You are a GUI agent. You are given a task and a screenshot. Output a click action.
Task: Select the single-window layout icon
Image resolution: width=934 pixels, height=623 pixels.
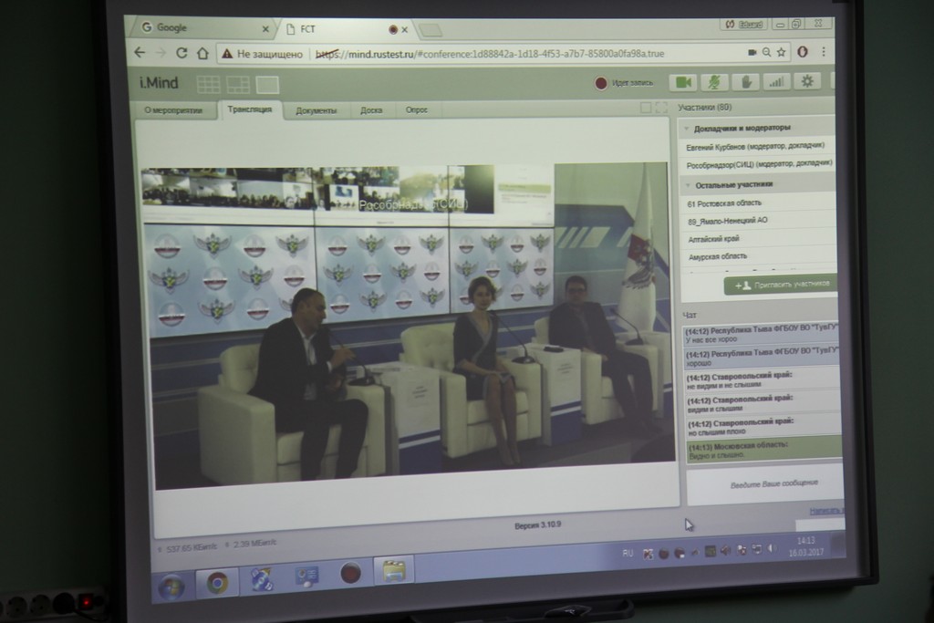[x=267, y=85]
